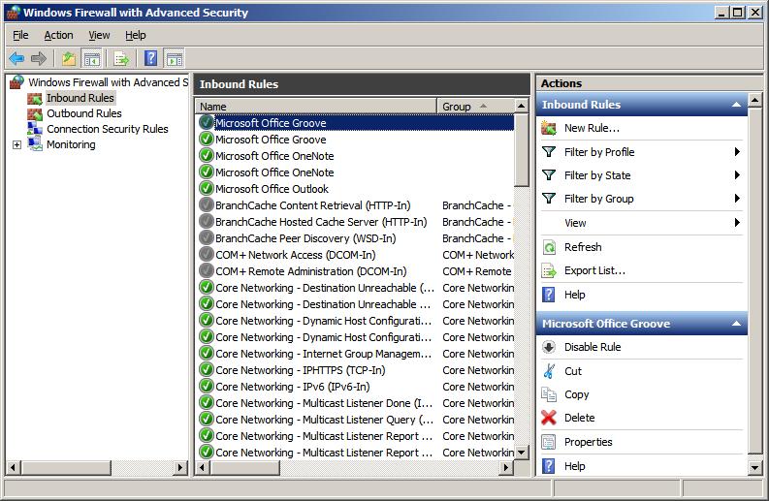Click the Export List icon in Actions
769x501 pixels.
pos(549,270)
